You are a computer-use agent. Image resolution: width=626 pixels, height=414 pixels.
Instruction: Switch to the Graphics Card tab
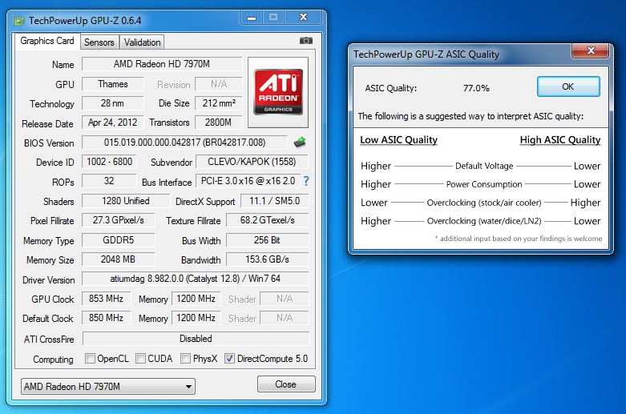click(x=47, y=41)
